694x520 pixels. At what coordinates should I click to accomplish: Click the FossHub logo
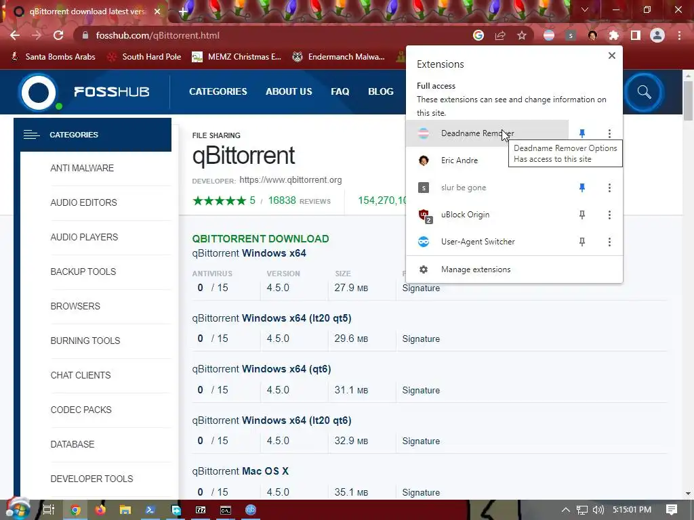[84, 92]
